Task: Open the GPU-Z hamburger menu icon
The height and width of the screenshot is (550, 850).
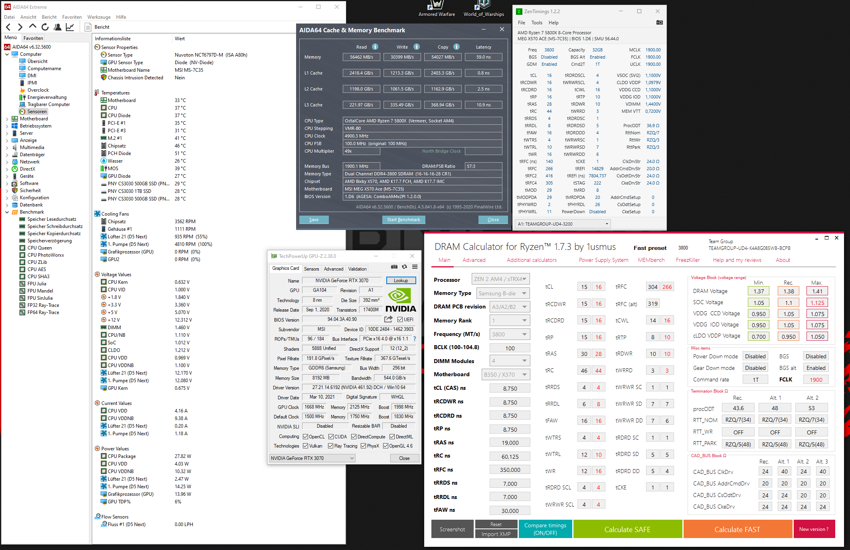Action: (x=415, y=267)
